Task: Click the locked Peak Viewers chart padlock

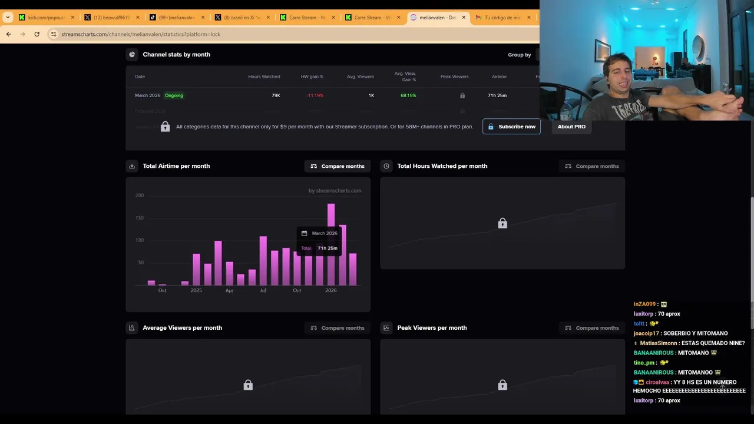Action: pyautogui.click(x=502, y=385)
